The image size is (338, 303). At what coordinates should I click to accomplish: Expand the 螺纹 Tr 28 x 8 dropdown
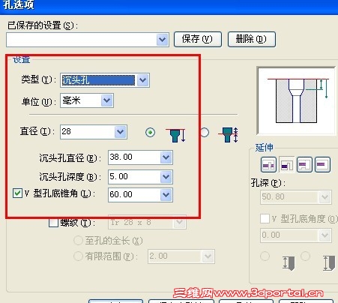point(179,222)
